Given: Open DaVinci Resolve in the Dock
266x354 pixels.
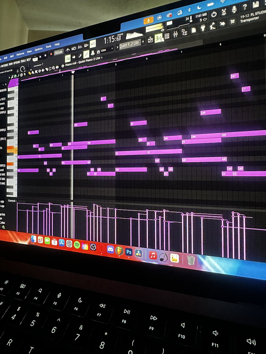Looking at the screenshot, I should click(x=138, y=253).
